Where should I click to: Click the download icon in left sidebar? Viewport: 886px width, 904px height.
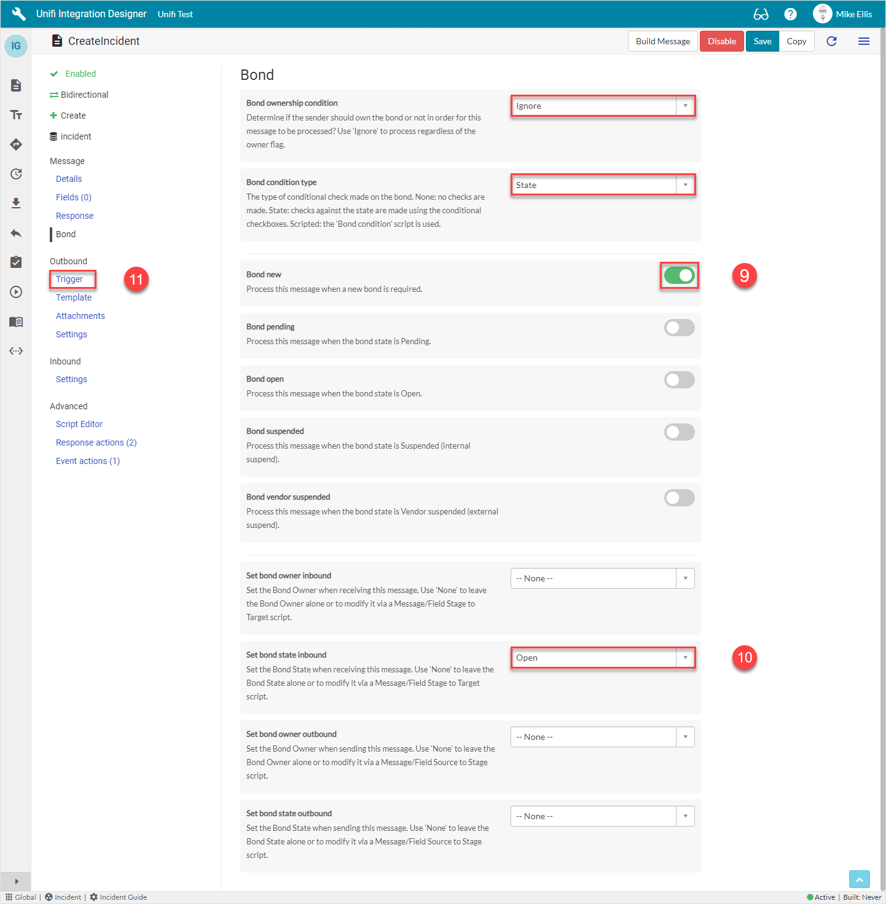[x=16, y=203]
